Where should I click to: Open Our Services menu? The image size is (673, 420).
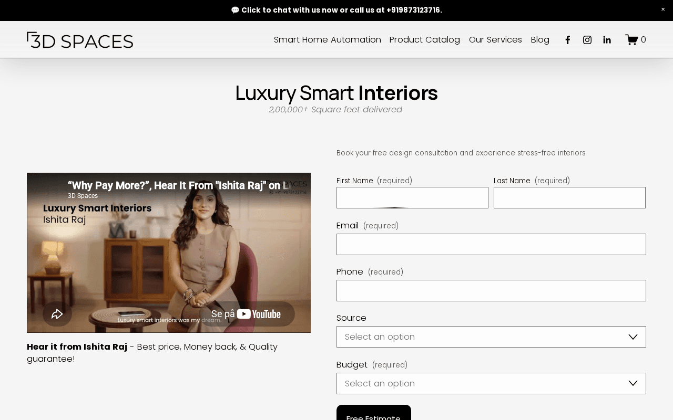tap(495, 40)
